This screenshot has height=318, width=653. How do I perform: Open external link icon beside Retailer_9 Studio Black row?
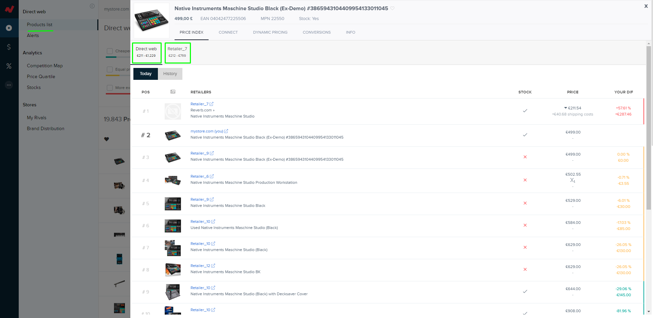(212, 199)
